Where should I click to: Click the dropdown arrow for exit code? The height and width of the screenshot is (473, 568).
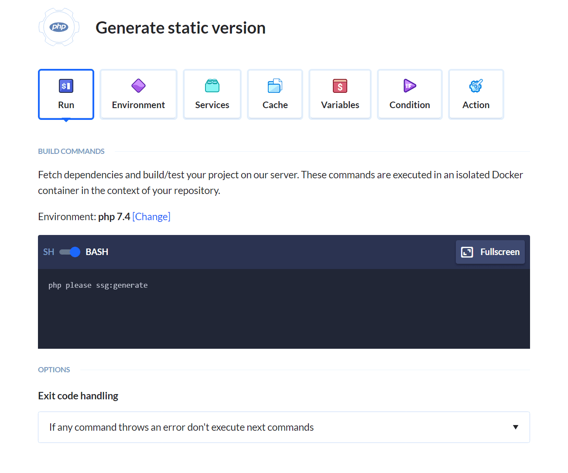click(x=515, y=427)
